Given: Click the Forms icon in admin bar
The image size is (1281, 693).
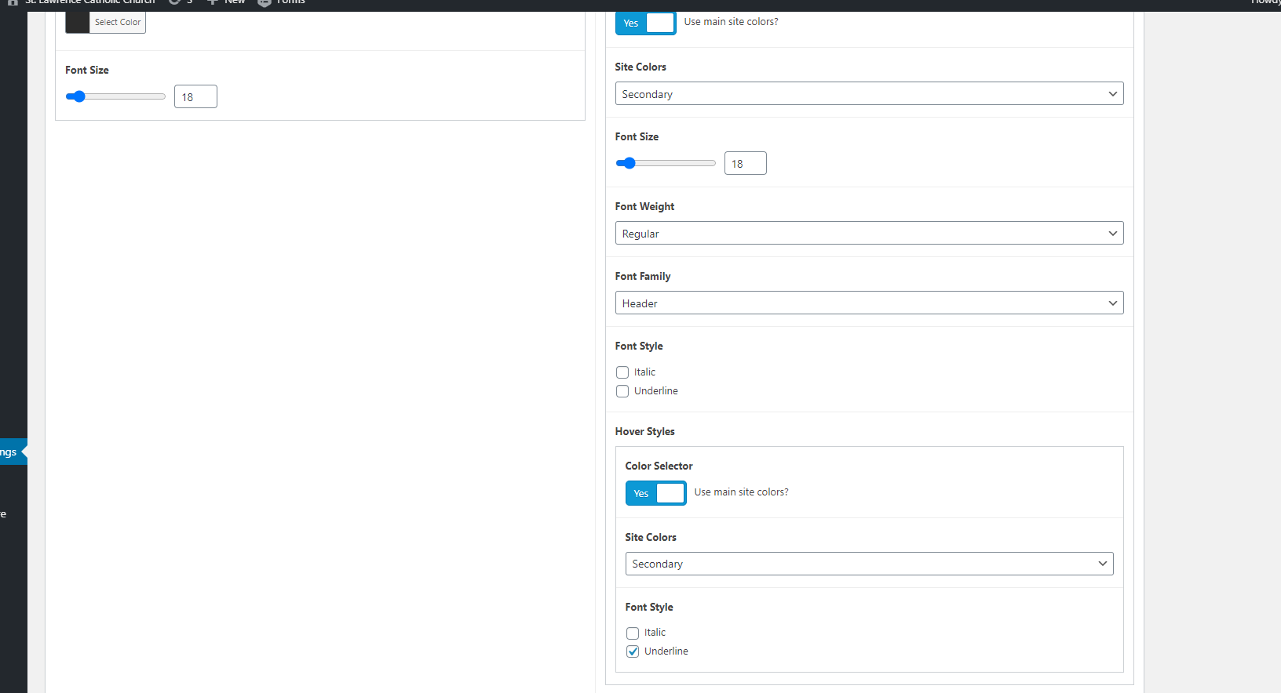Looking at the screenshot, I should point(265,2).
